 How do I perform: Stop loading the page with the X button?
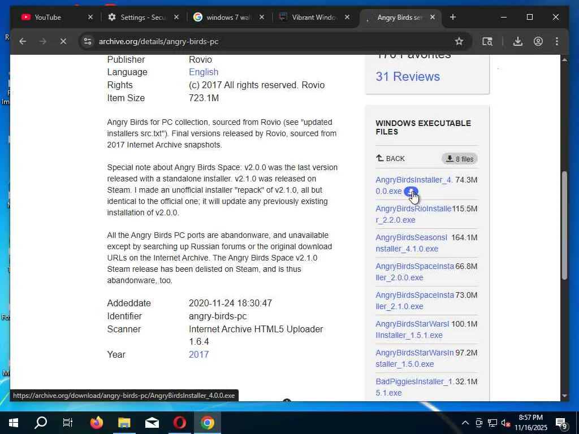pyautogui.click(x=63, y=41)
